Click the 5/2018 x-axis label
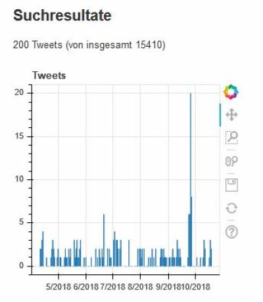This screenshot has height=302, width=263. [59, 287]
